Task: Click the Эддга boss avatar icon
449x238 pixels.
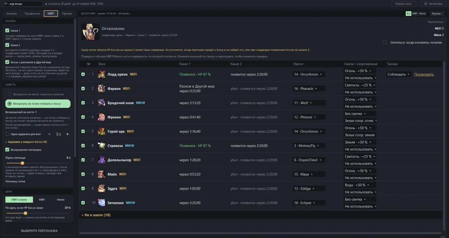Action: pos(101,188)
